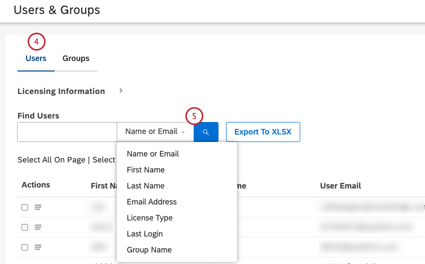Select Group Name filter option

tap(149, 250)
